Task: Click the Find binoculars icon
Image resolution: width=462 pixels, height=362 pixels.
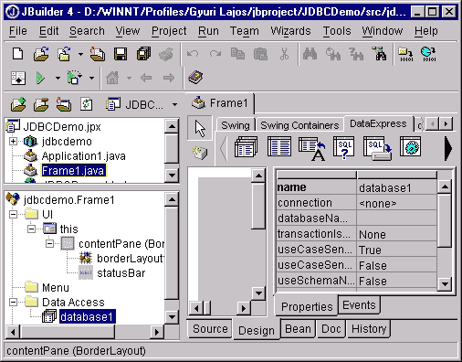Action: pyautogui.click(x=310, y=54)
